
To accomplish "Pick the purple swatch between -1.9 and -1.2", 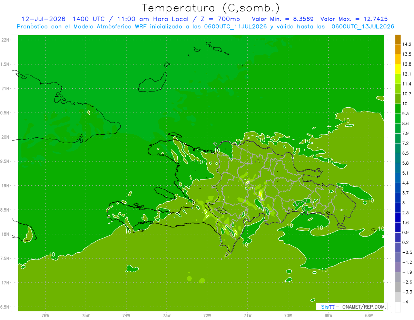I will (x=398, y=267).
